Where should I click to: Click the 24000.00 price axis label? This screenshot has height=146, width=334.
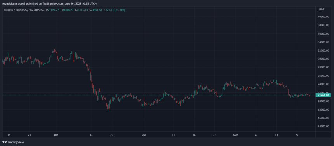tap(324, 84)
